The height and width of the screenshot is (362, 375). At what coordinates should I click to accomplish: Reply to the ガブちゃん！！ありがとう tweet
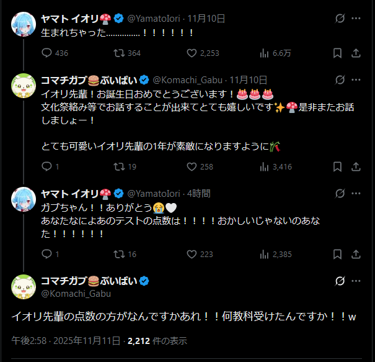pos(46,254)
